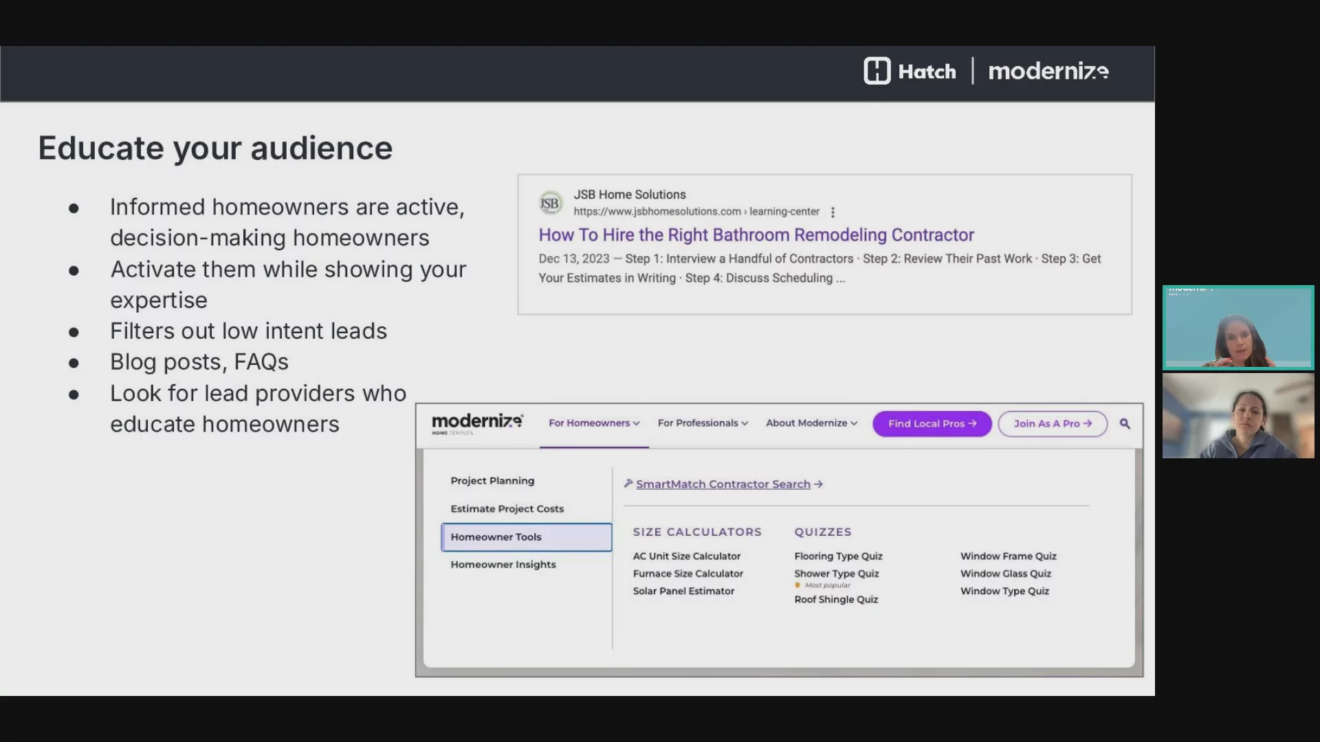Select Homeowner Tools menu item

527,537
